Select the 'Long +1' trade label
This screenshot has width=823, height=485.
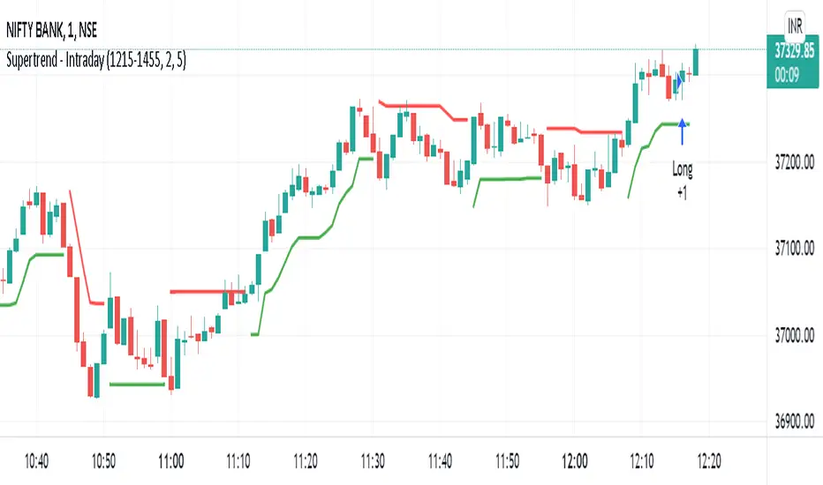pyautogui.click(x=683, y=178)
